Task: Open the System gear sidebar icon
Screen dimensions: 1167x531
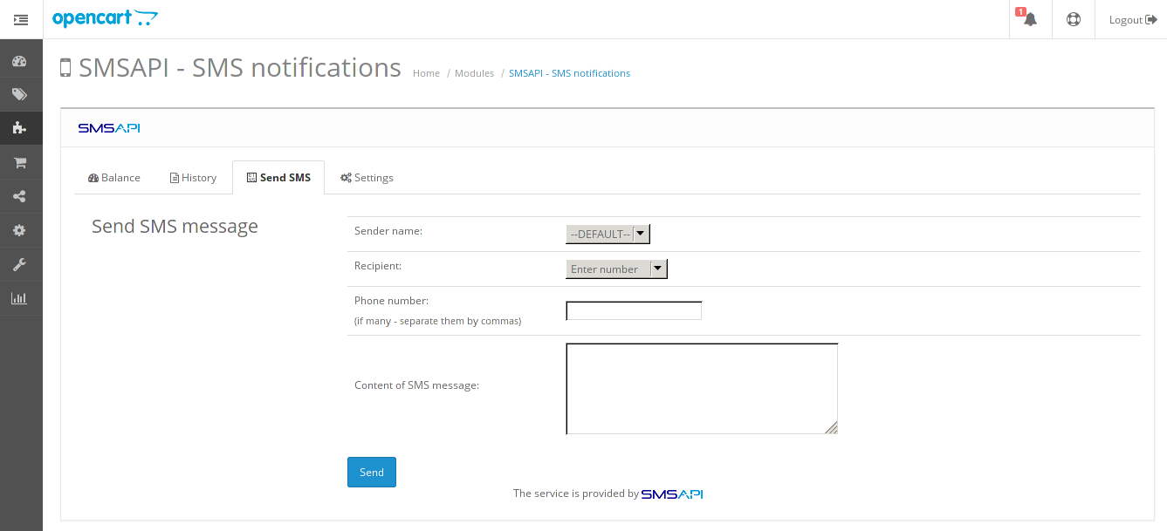Action: tap(19, 230)
